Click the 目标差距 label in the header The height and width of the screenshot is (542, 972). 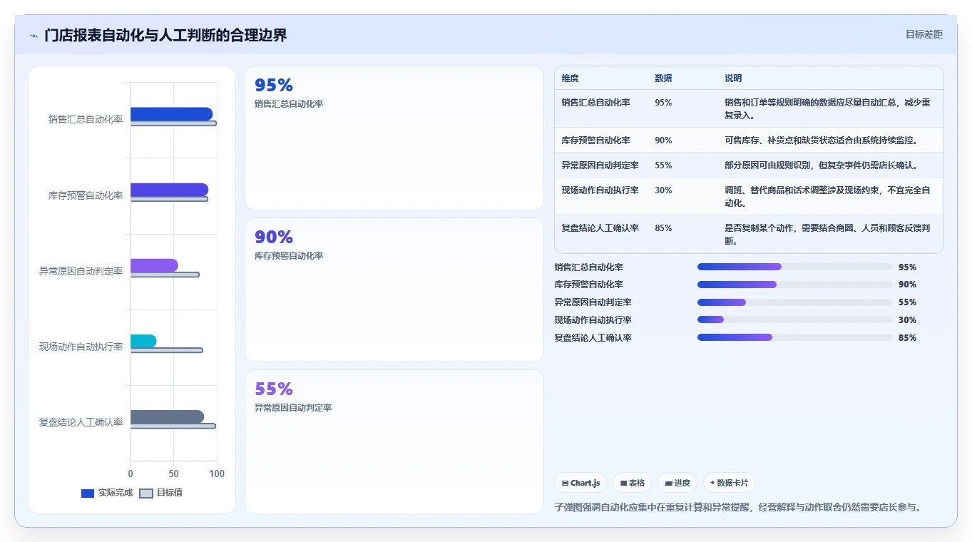pos(924,34)
